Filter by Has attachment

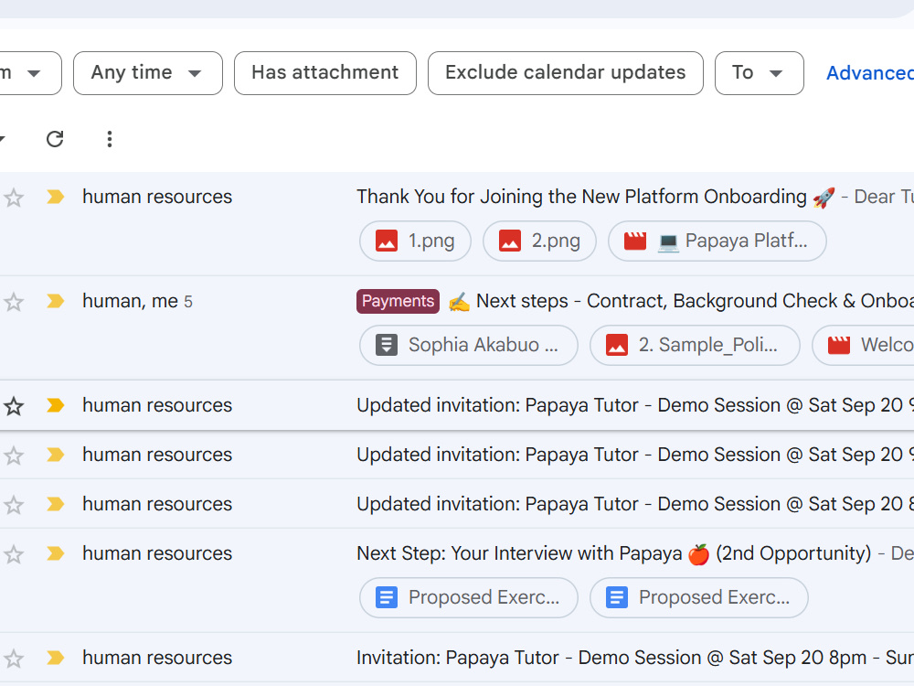pos(325,73)
